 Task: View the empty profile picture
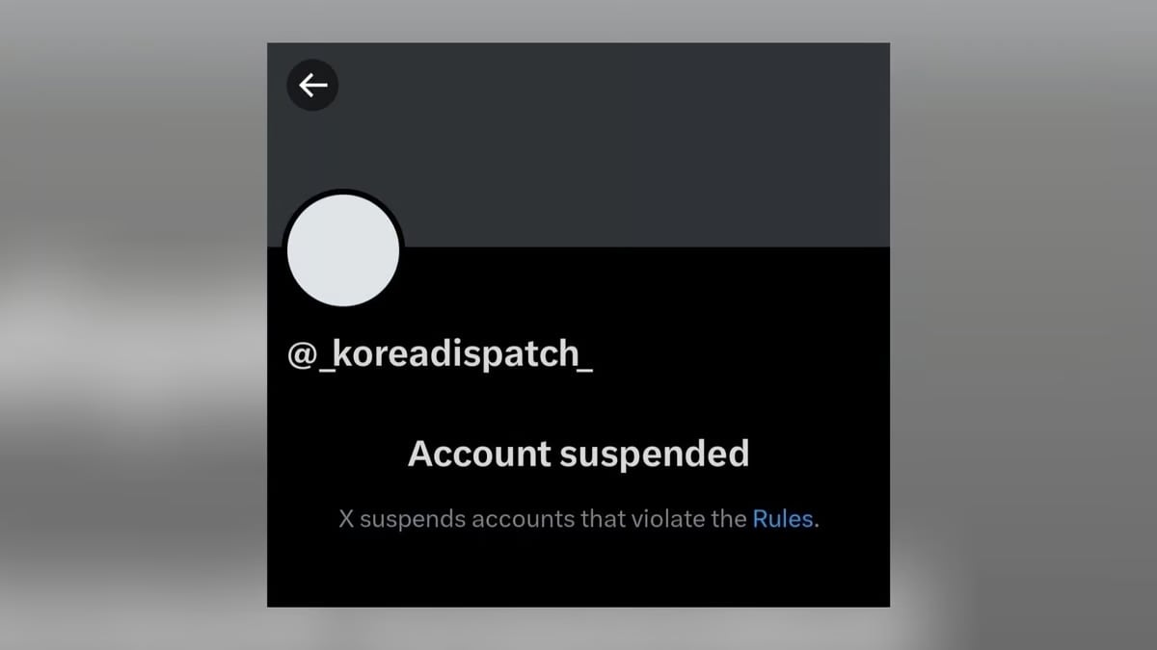(343, 250)
